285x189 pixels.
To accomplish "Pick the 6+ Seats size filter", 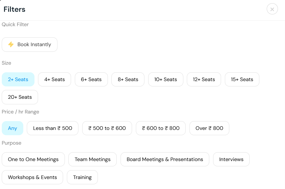I will coord(91,79).
